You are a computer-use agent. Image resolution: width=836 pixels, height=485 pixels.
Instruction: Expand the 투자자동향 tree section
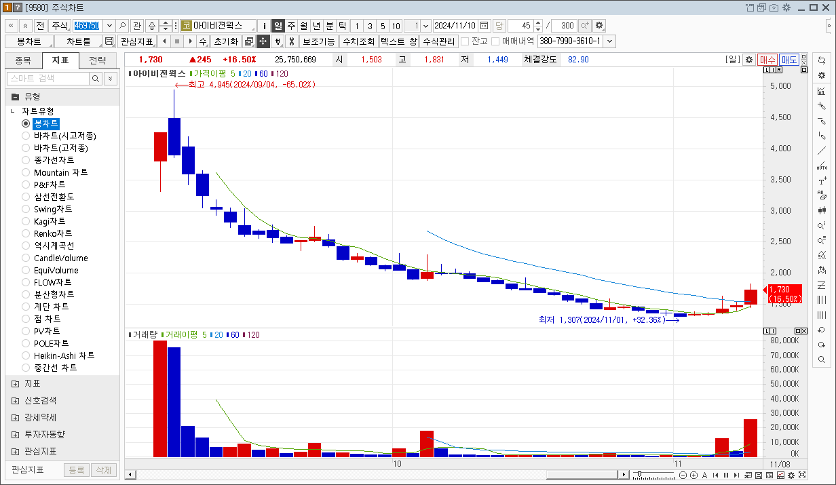tap(15, 435)
